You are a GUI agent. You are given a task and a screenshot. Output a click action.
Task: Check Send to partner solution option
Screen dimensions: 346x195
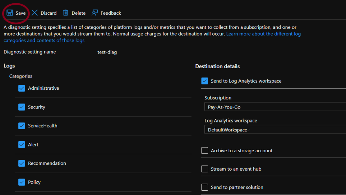tap(205, 187)
